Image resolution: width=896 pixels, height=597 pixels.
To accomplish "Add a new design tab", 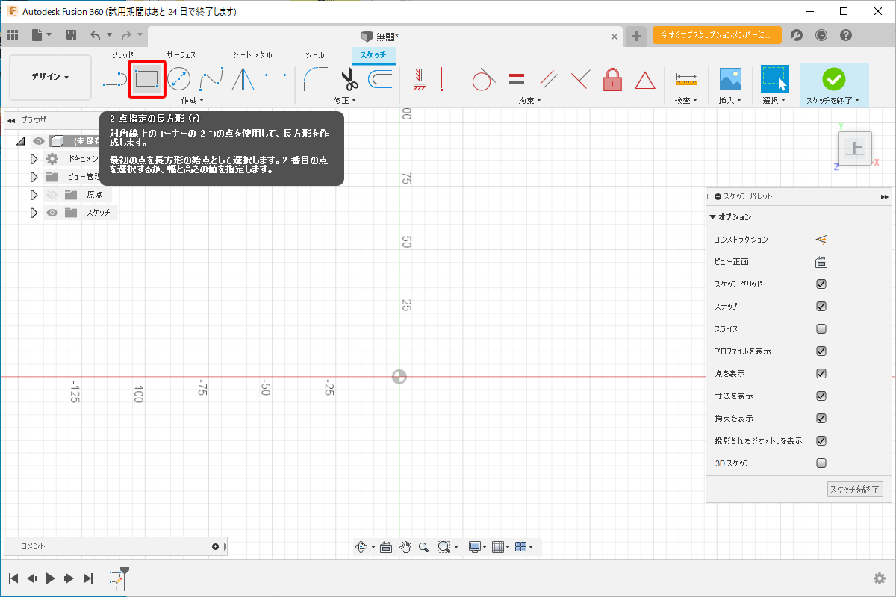I will point(635,36).
